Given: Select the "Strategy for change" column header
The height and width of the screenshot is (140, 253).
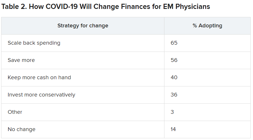Looking at the screenshot, I should point(83,26).
